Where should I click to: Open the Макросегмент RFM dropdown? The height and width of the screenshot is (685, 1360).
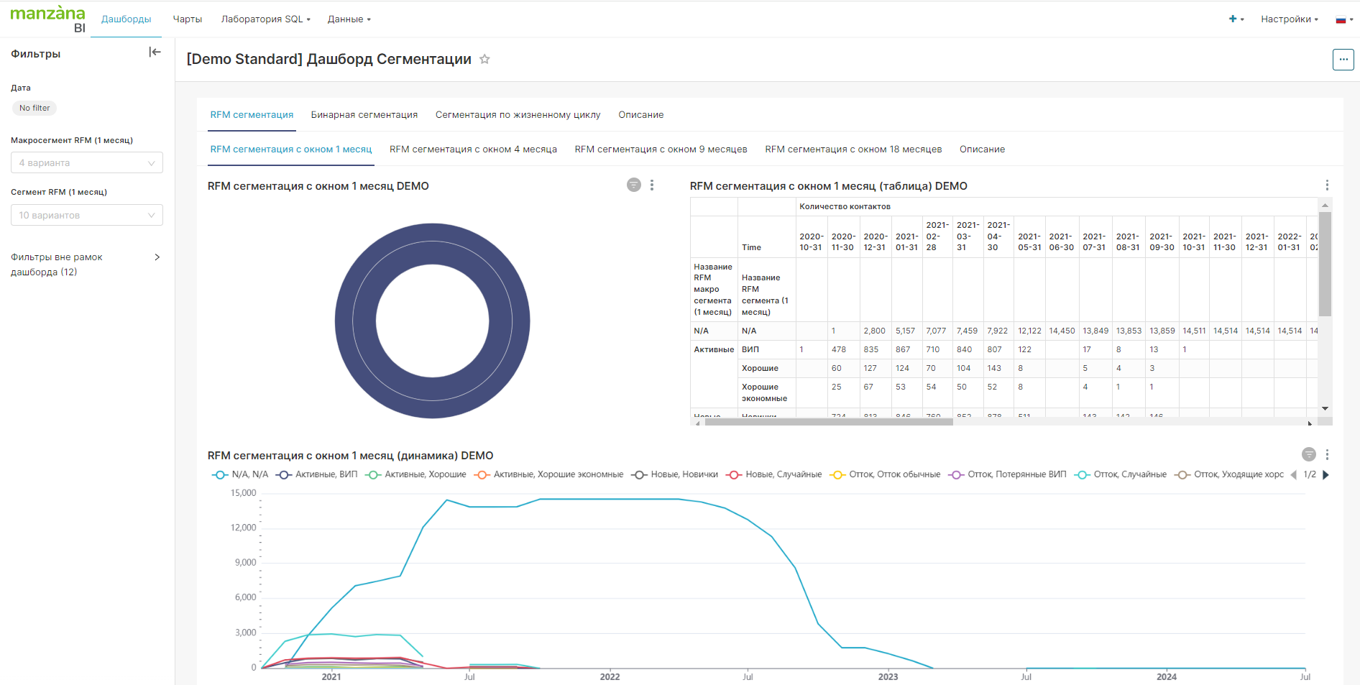[x=86, y=163]
